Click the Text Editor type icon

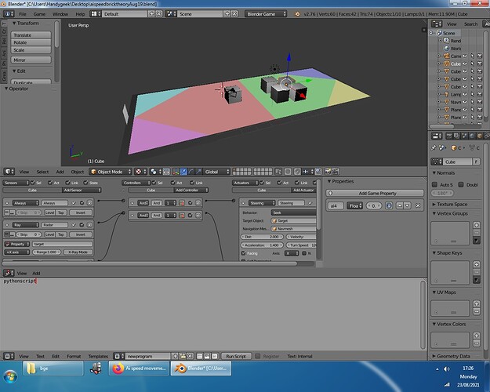tap(9, 356)
